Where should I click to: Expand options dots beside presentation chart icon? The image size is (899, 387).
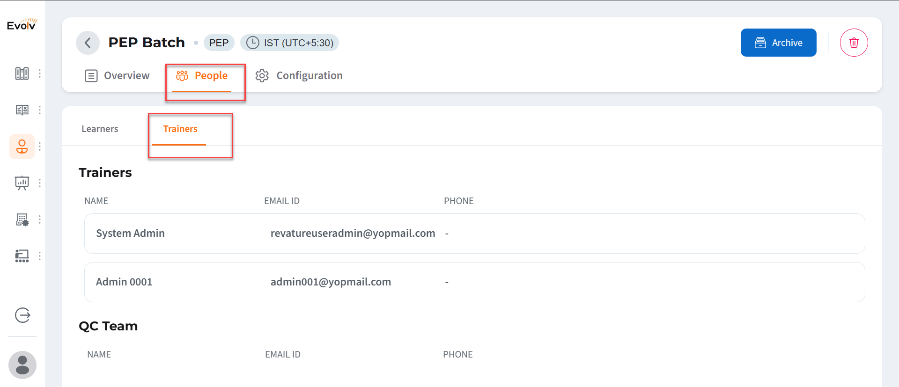click(40, 183)
